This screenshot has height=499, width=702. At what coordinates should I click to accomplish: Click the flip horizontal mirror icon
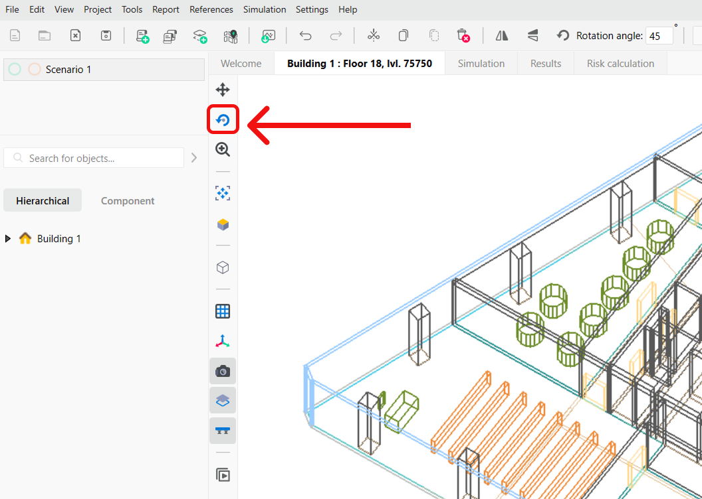coord(502,36)
